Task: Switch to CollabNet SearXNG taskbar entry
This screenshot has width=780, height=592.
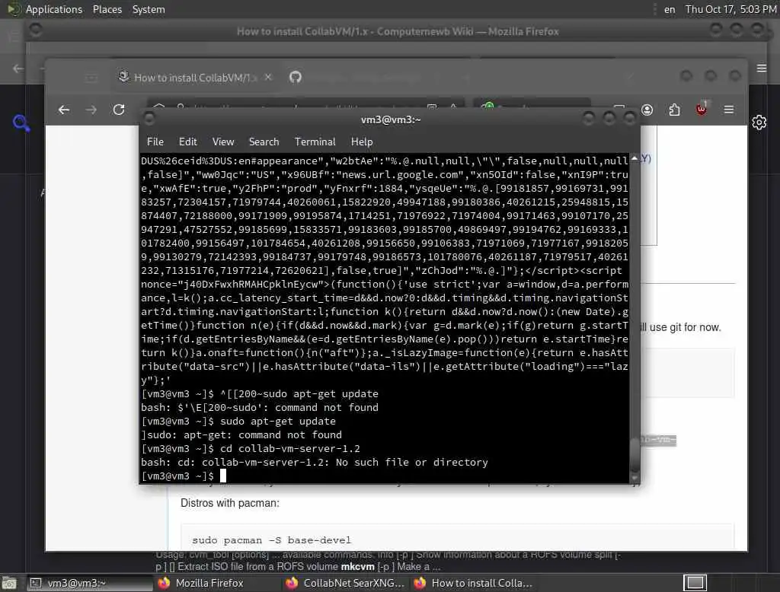Action: tap(345, 583)
